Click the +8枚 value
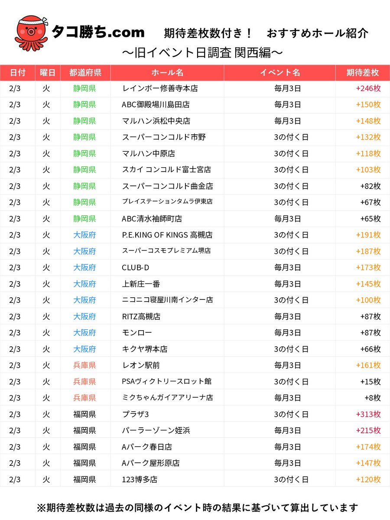390x520 pixels. point(372,398)
